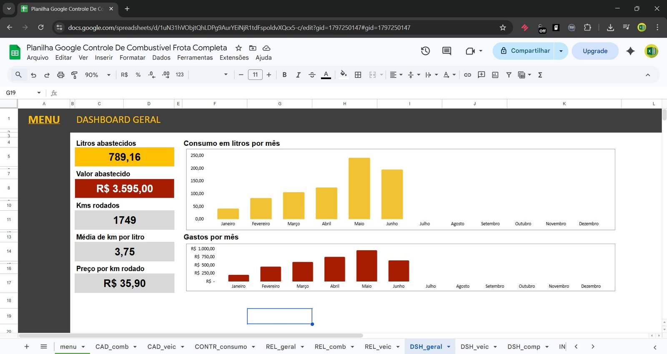Create a filter
667x354 pixels.
pos(509,75)
